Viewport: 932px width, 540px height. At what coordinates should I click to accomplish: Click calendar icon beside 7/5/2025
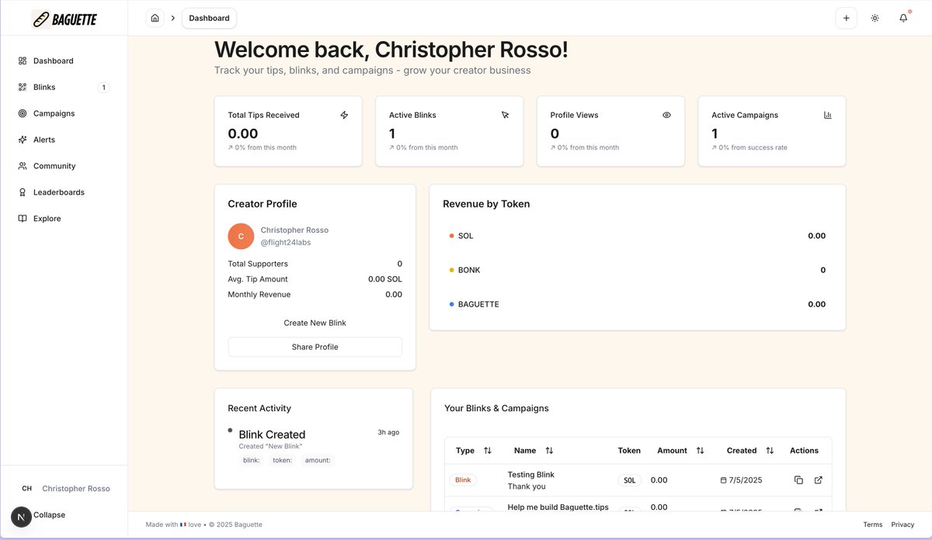724,480
